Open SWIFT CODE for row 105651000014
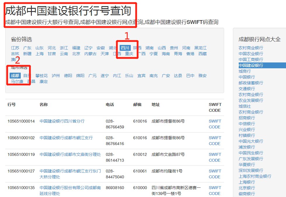Viewport: 286px width, 197px height. pyautogui.click(x=215, y=124)
